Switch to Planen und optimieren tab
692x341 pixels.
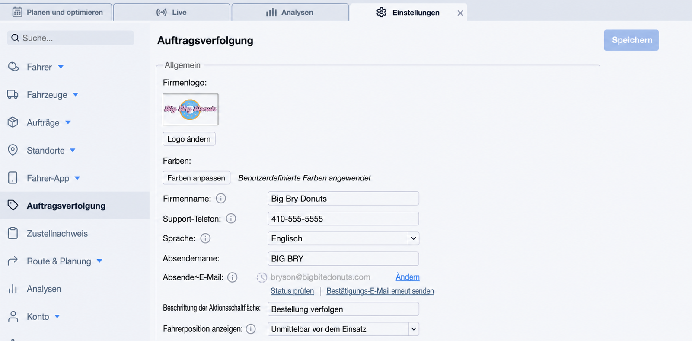click(56, 12)
